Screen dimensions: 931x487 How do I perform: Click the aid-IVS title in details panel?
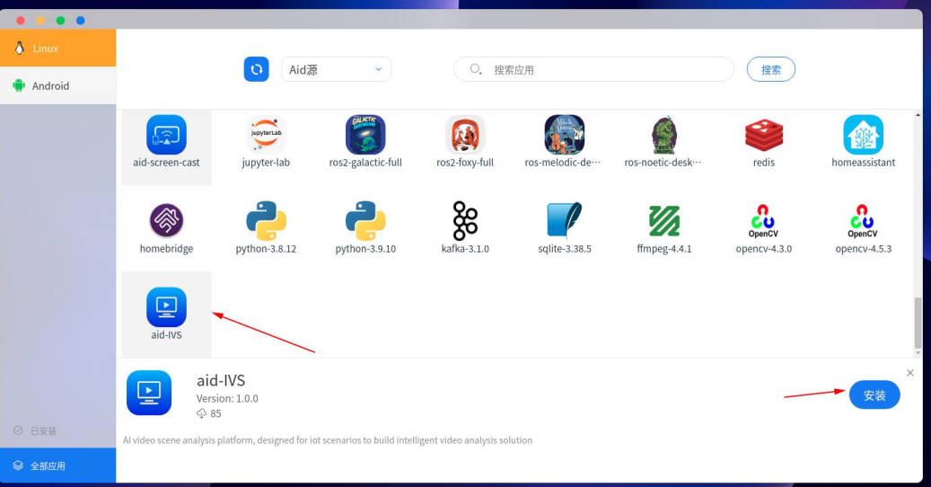click(221, 380)
